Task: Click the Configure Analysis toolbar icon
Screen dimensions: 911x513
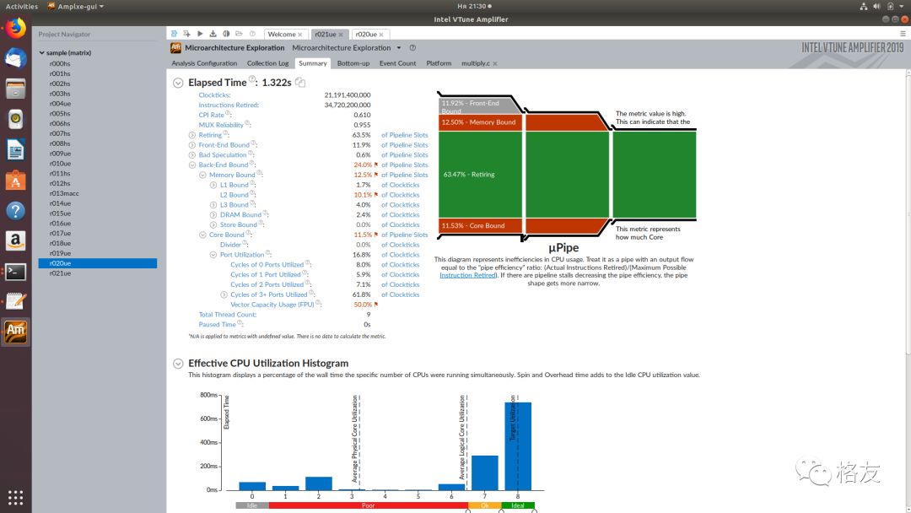Action: pos(186,34)
